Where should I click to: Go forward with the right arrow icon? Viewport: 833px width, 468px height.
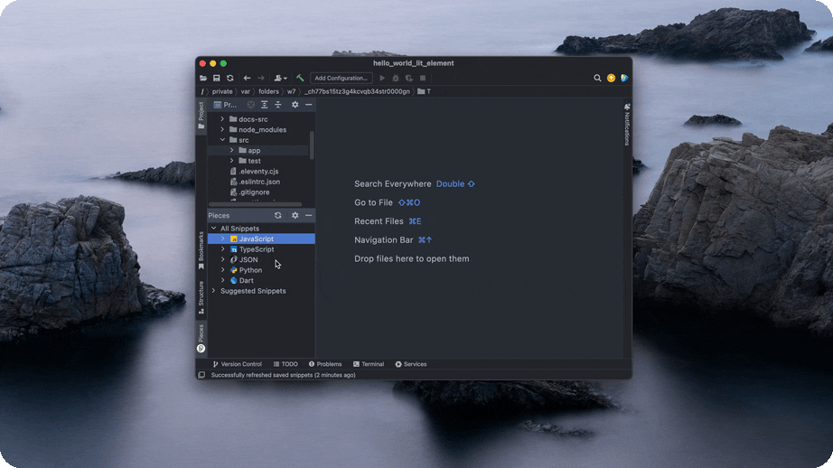pyautogui.click(x=261, y=78)
